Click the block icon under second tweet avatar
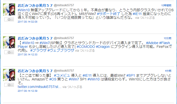The height and width of the screenshot is (104, 177). point(9,52)
